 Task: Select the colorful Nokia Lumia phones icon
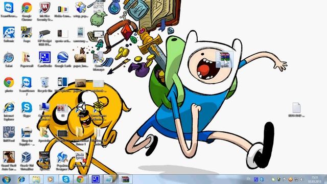click(x=62, y=9)
